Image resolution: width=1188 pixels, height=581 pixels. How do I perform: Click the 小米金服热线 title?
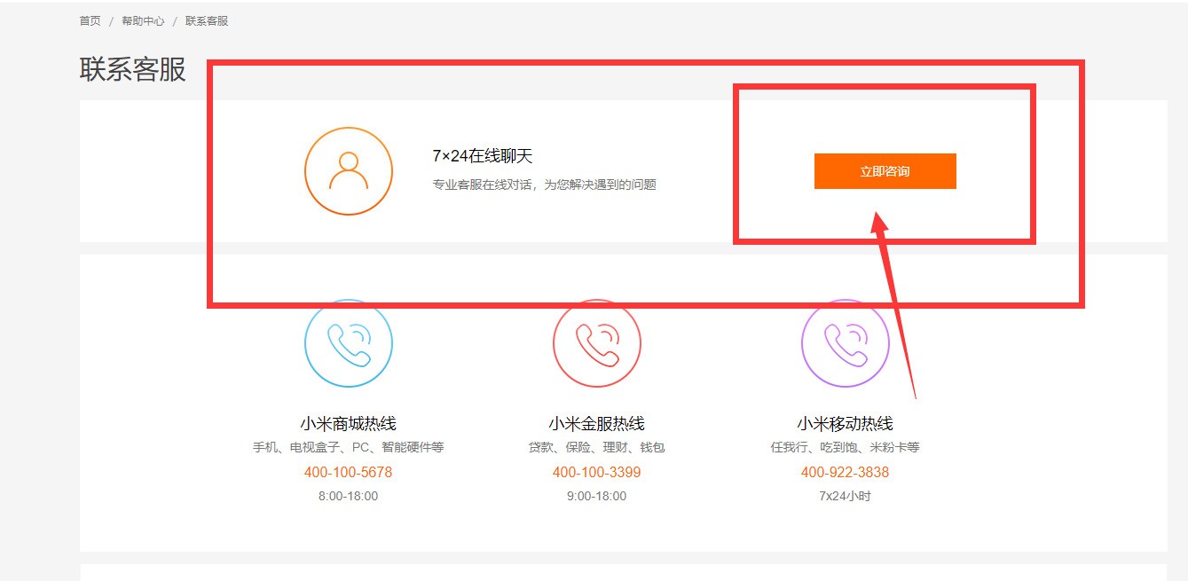596,423
